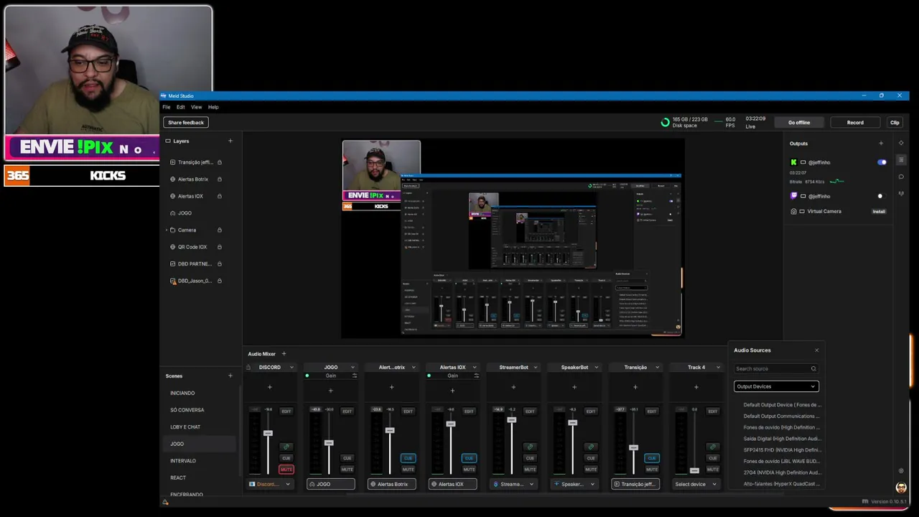The width and height of the screenshot is (919, 517).
Task: Close the Audio Sources panel
Action: click(x=816, y=350)
